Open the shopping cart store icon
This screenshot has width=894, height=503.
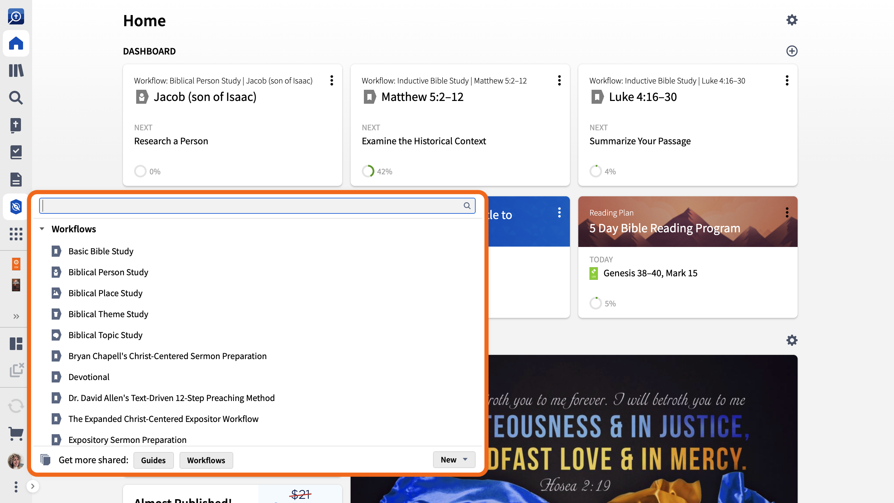click(16, 434)
